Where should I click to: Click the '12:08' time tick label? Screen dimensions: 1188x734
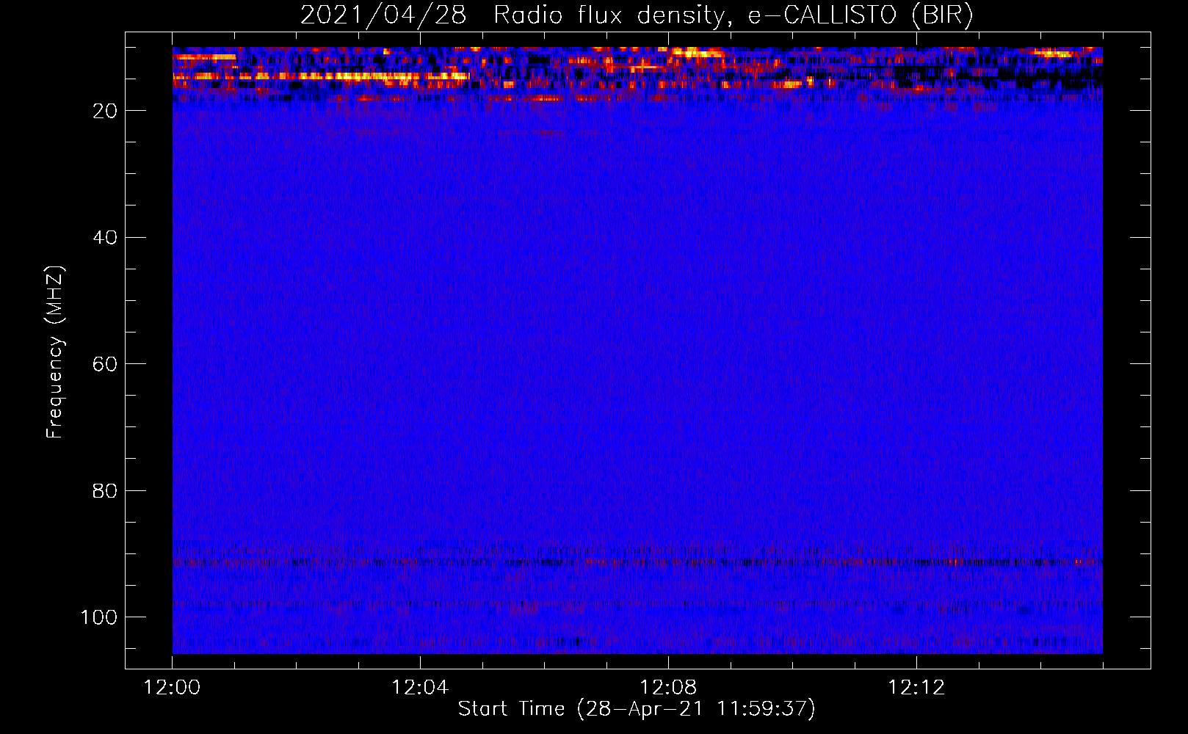(668, 687)
